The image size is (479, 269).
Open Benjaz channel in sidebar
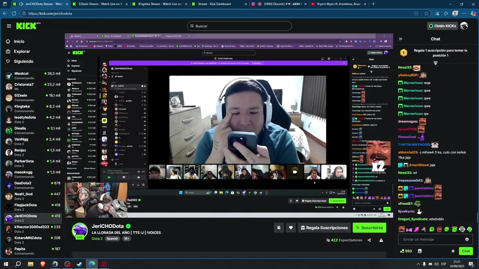[x=33, y=152]
